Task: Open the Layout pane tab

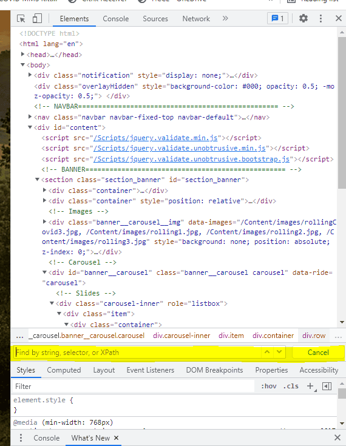Action: 104,370
